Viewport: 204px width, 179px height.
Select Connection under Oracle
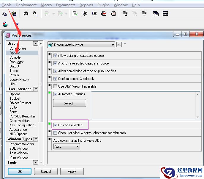18,49
